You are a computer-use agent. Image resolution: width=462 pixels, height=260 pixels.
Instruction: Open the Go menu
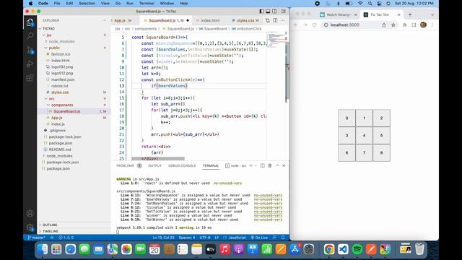click(118, 3)
